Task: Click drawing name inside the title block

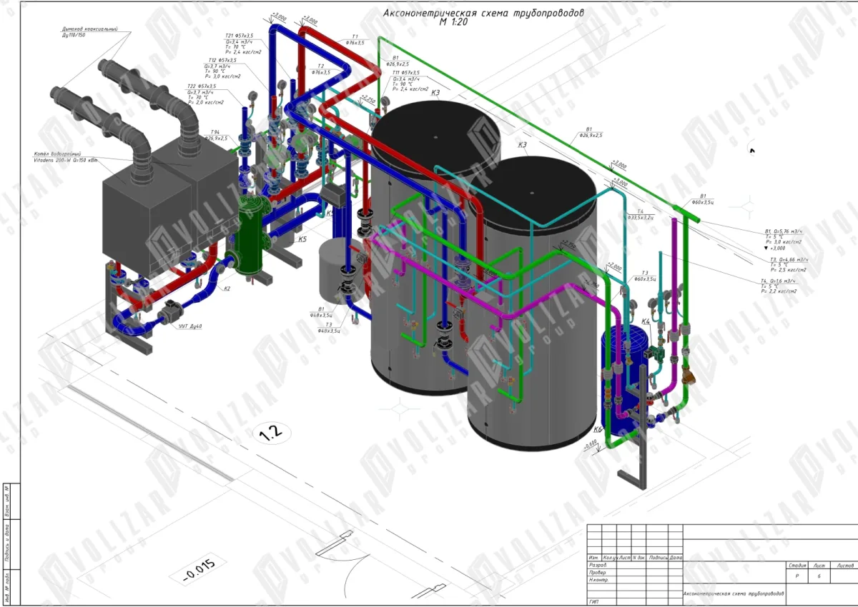Action: pos(733,594)
